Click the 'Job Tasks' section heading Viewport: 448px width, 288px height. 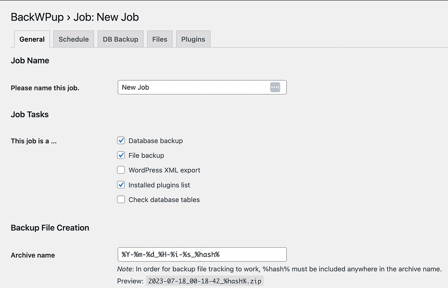[x=30, y=114]
